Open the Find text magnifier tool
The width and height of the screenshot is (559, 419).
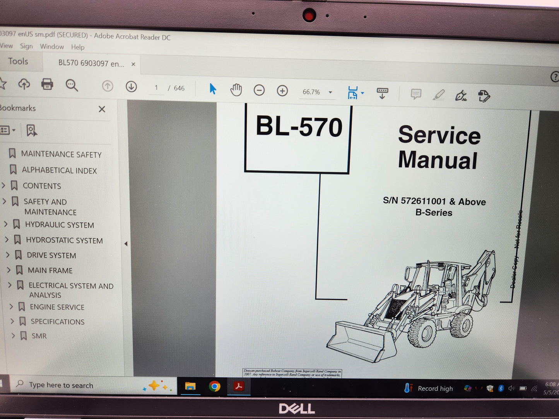[x=72, y=85]
